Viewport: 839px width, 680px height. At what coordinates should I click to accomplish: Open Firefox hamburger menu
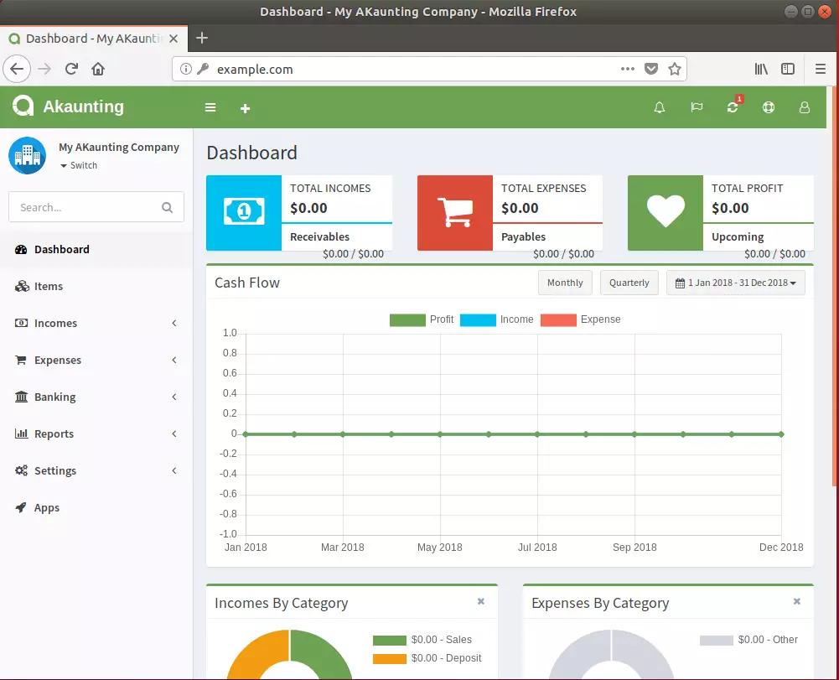[821, 69]
